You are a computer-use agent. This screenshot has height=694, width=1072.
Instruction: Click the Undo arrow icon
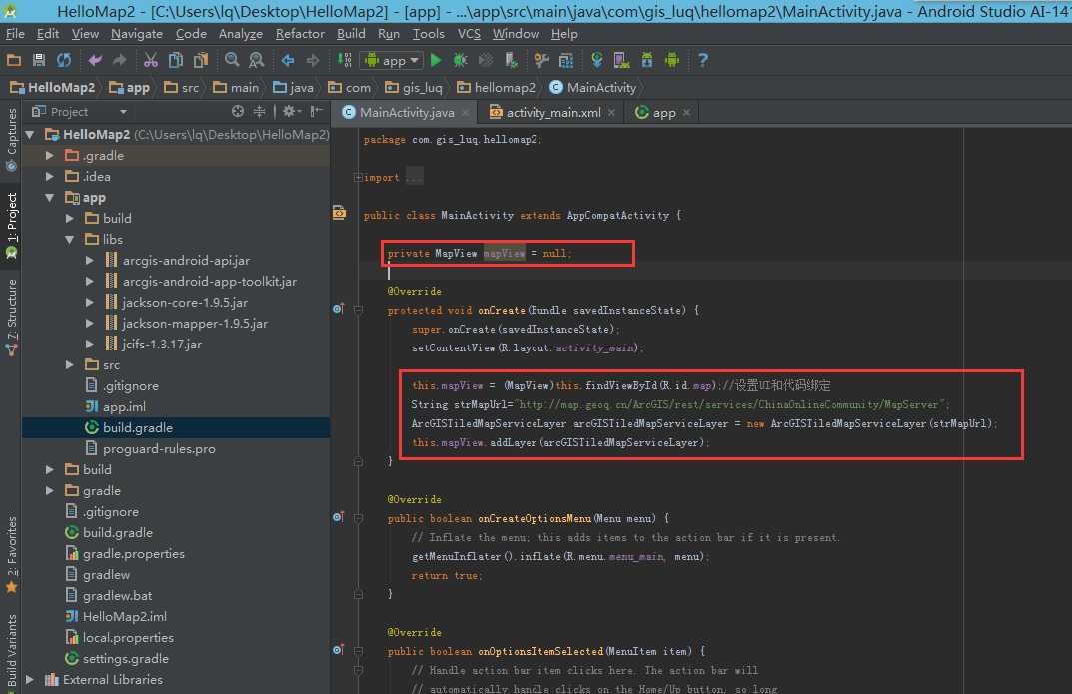95,61
